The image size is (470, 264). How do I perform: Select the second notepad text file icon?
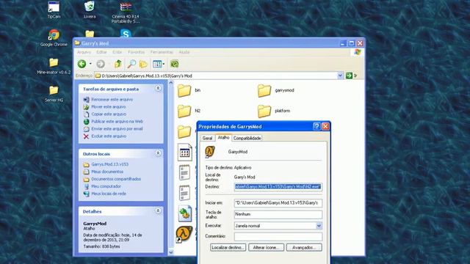[184, 193]
